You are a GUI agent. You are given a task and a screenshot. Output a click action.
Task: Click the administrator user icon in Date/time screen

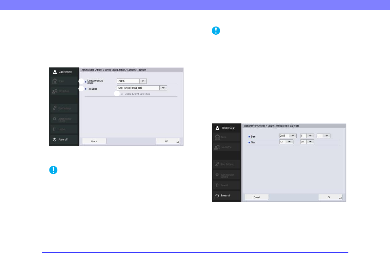pyautogui.click(x=217, y=128)
